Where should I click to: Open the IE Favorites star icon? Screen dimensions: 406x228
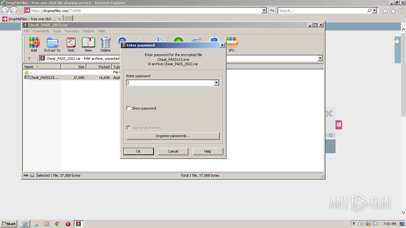(x=393, y=11)
